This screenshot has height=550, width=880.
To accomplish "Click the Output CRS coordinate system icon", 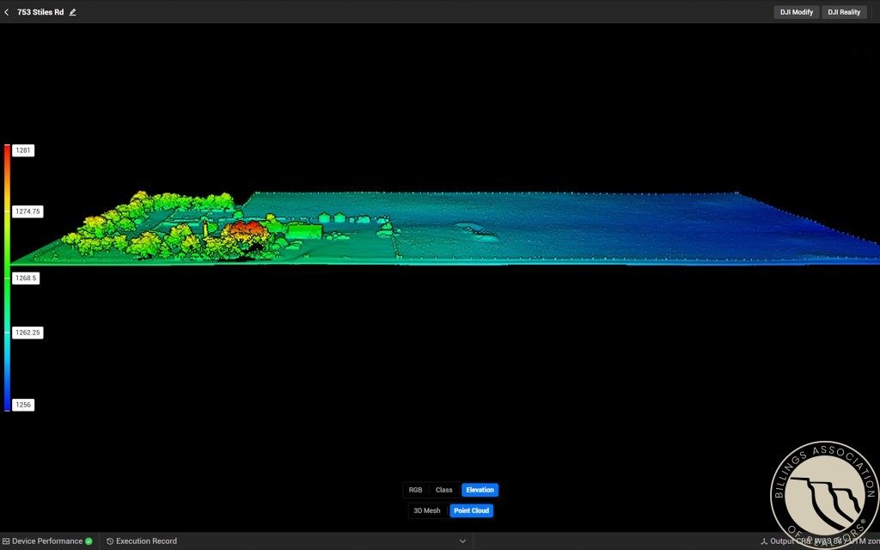I will tap(764, 541).
